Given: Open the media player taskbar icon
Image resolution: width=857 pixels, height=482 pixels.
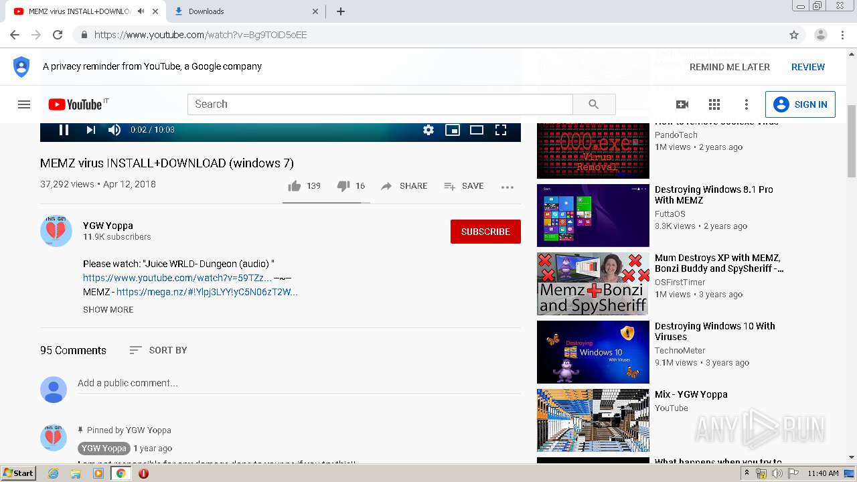Looking at the screenshot, I should [x=98, y=473].
